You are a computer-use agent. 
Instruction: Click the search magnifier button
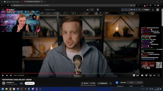(92, 10)
